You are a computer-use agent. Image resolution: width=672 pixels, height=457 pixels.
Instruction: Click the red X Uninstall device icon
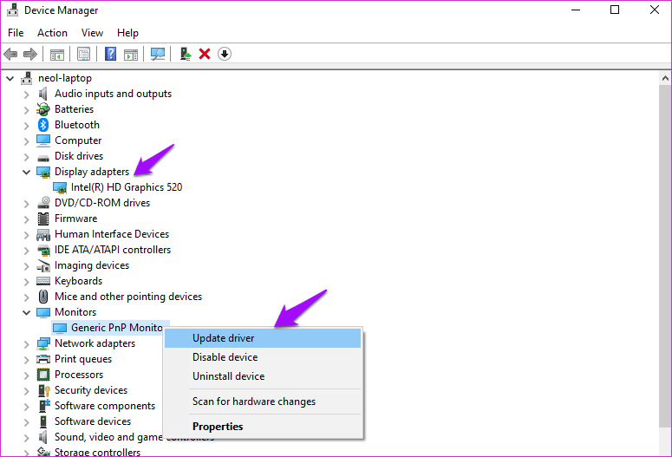point(205,54)
